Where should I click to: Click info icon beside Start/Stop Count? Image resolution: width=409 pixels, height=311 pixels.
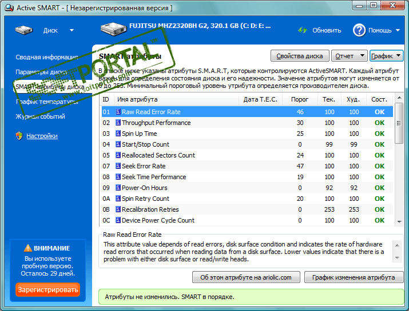click(x=118, y=144)
